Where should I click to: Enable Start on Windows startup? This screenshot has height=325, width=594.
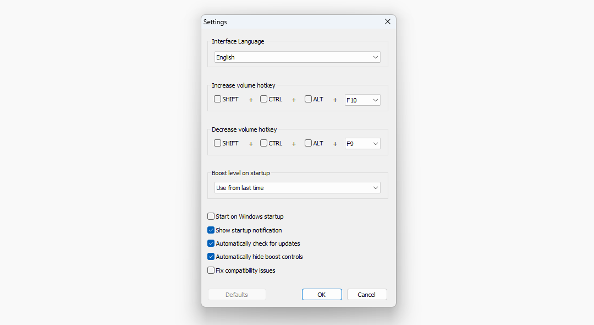pyautogui.click(x=211, y=216)
